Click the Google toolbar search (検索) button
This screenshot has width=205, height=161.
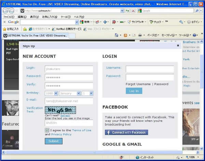(85, 22)
